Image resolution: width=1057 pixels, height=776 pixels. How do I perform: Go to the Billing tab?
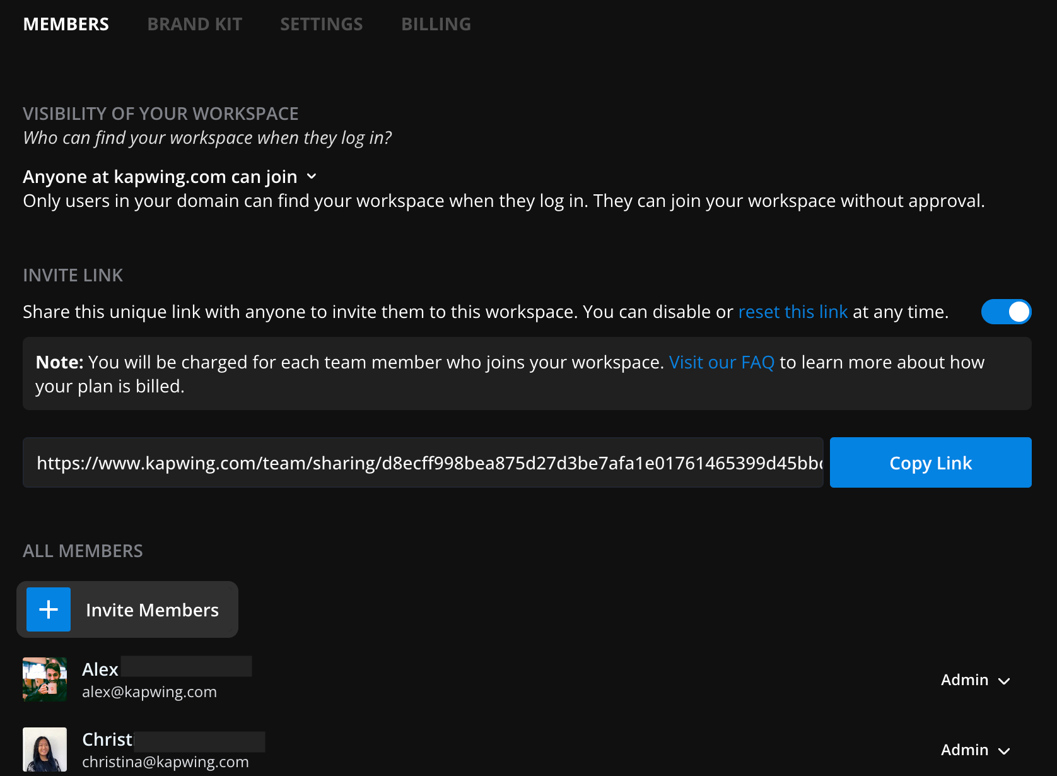point(436,24)
